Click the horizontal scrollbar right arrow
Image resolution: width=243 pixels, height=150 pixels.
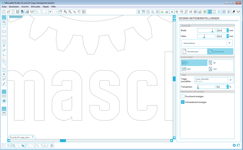point(171,141)
